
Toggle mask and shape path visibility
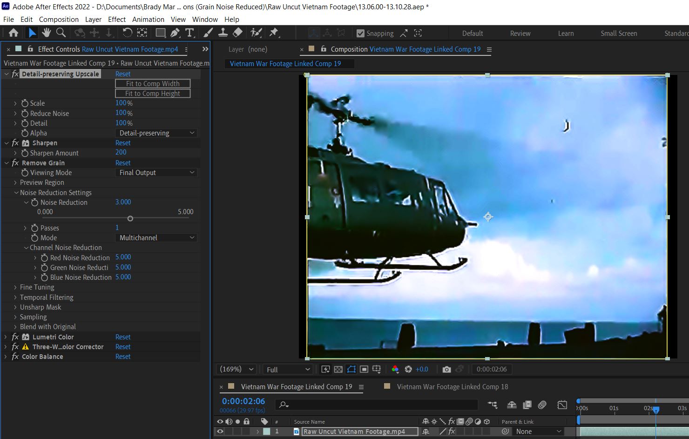point(351,369)
